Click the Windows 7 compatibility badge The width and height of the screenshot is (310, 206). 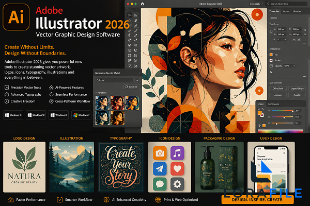(81, 115)
